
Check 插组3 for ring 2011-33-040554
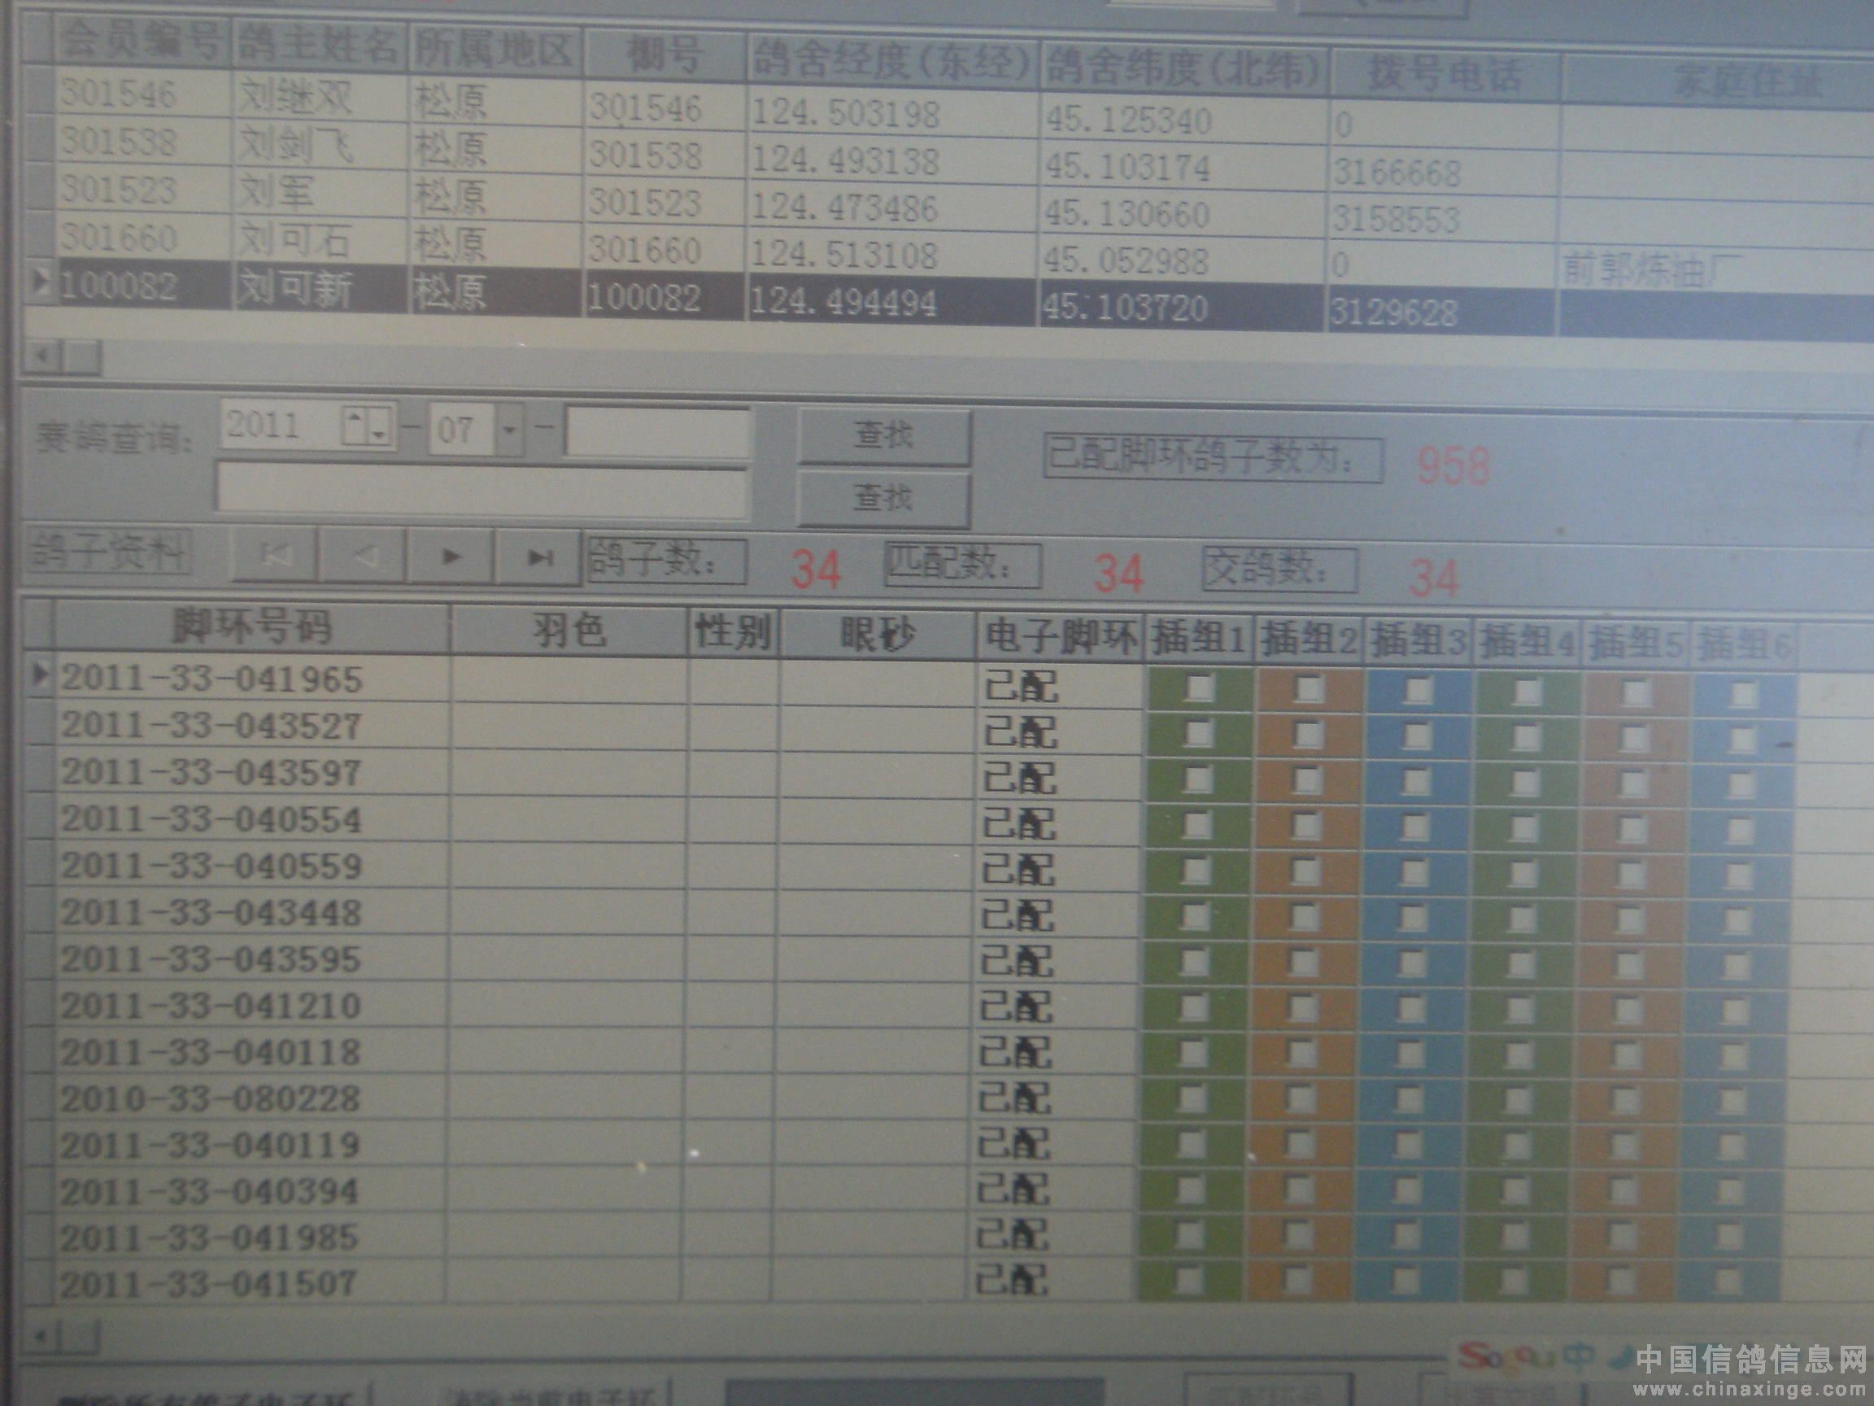[1414, 826]
